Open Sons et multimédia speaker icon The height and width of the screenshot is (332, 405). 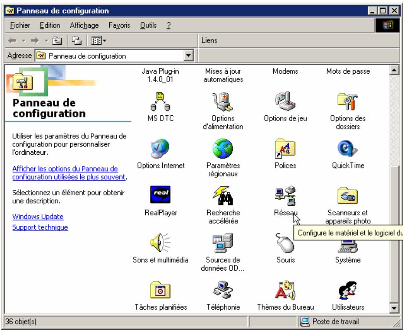click(160, 243)
